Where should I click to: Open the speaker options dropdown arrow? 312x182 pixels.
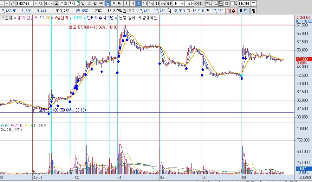[51, 3]
